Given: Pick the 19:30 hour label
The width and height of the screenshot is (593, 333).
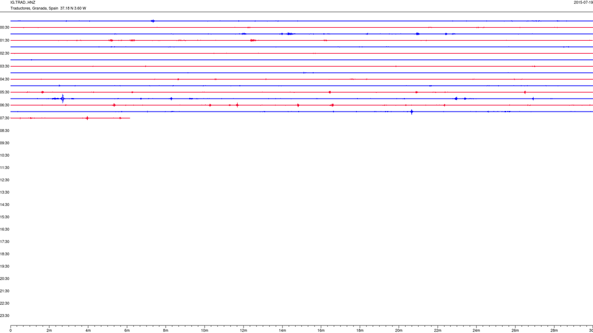Looking at the screenshot, I should coord(4,266).
